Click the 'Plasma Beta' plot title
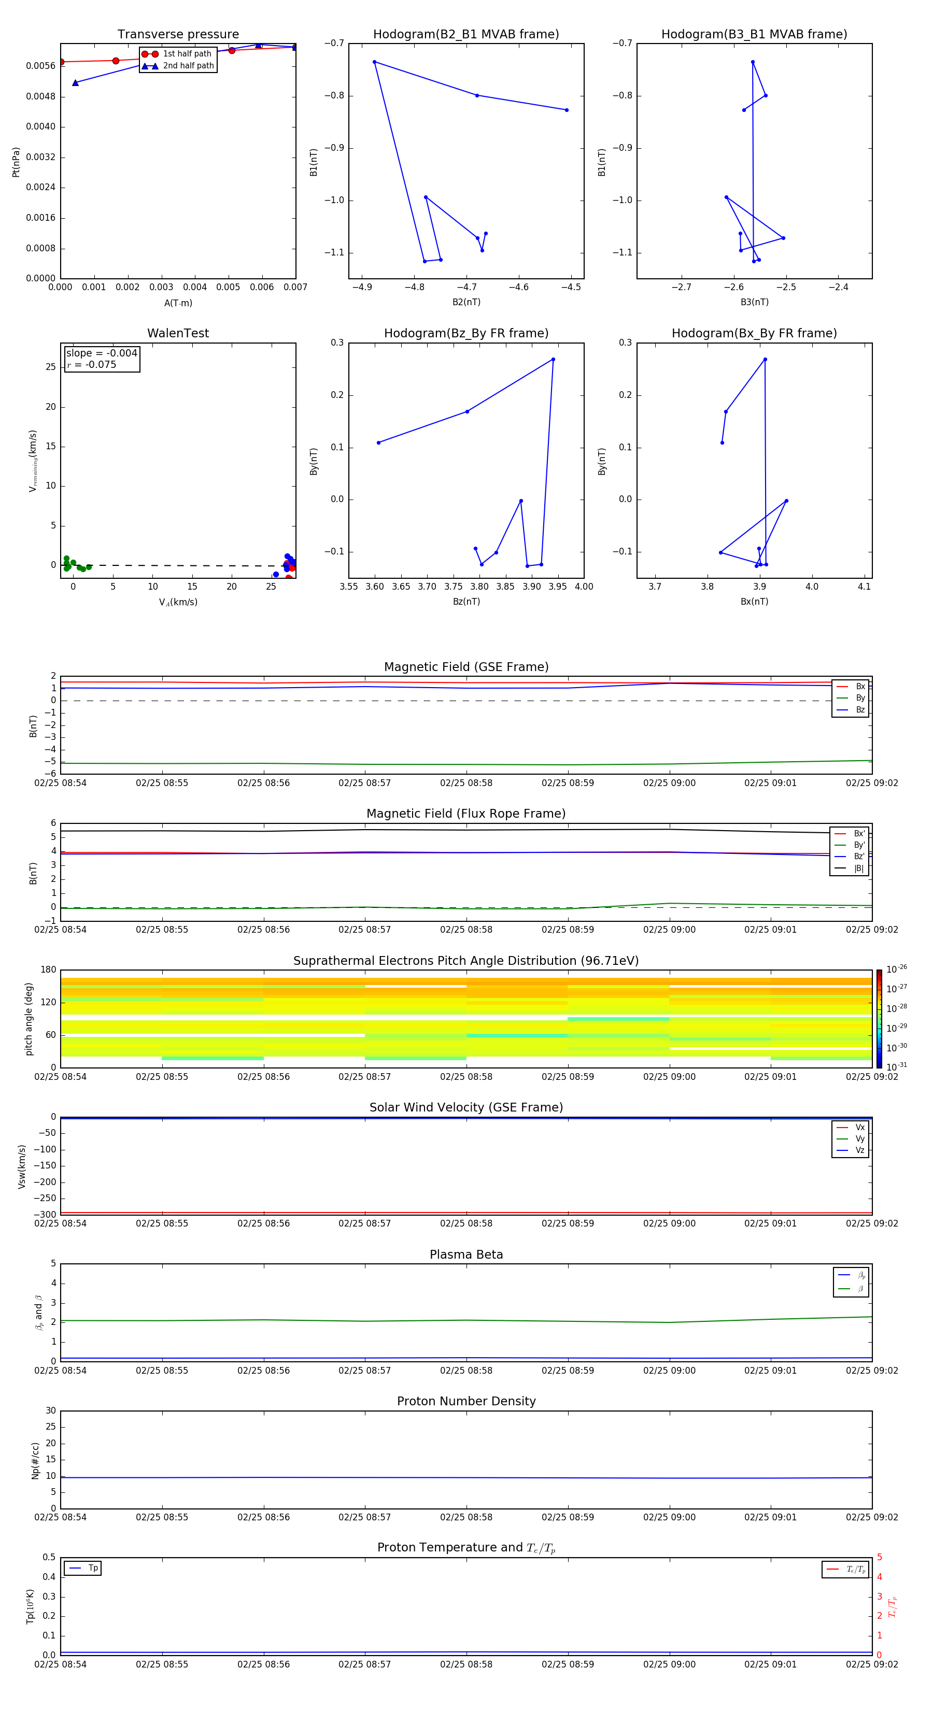The height and width of the screenshot is (1710, 933). 466,1255
